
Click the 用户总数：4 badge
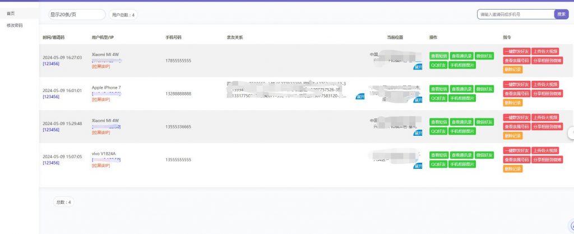(x=123, y=15)
